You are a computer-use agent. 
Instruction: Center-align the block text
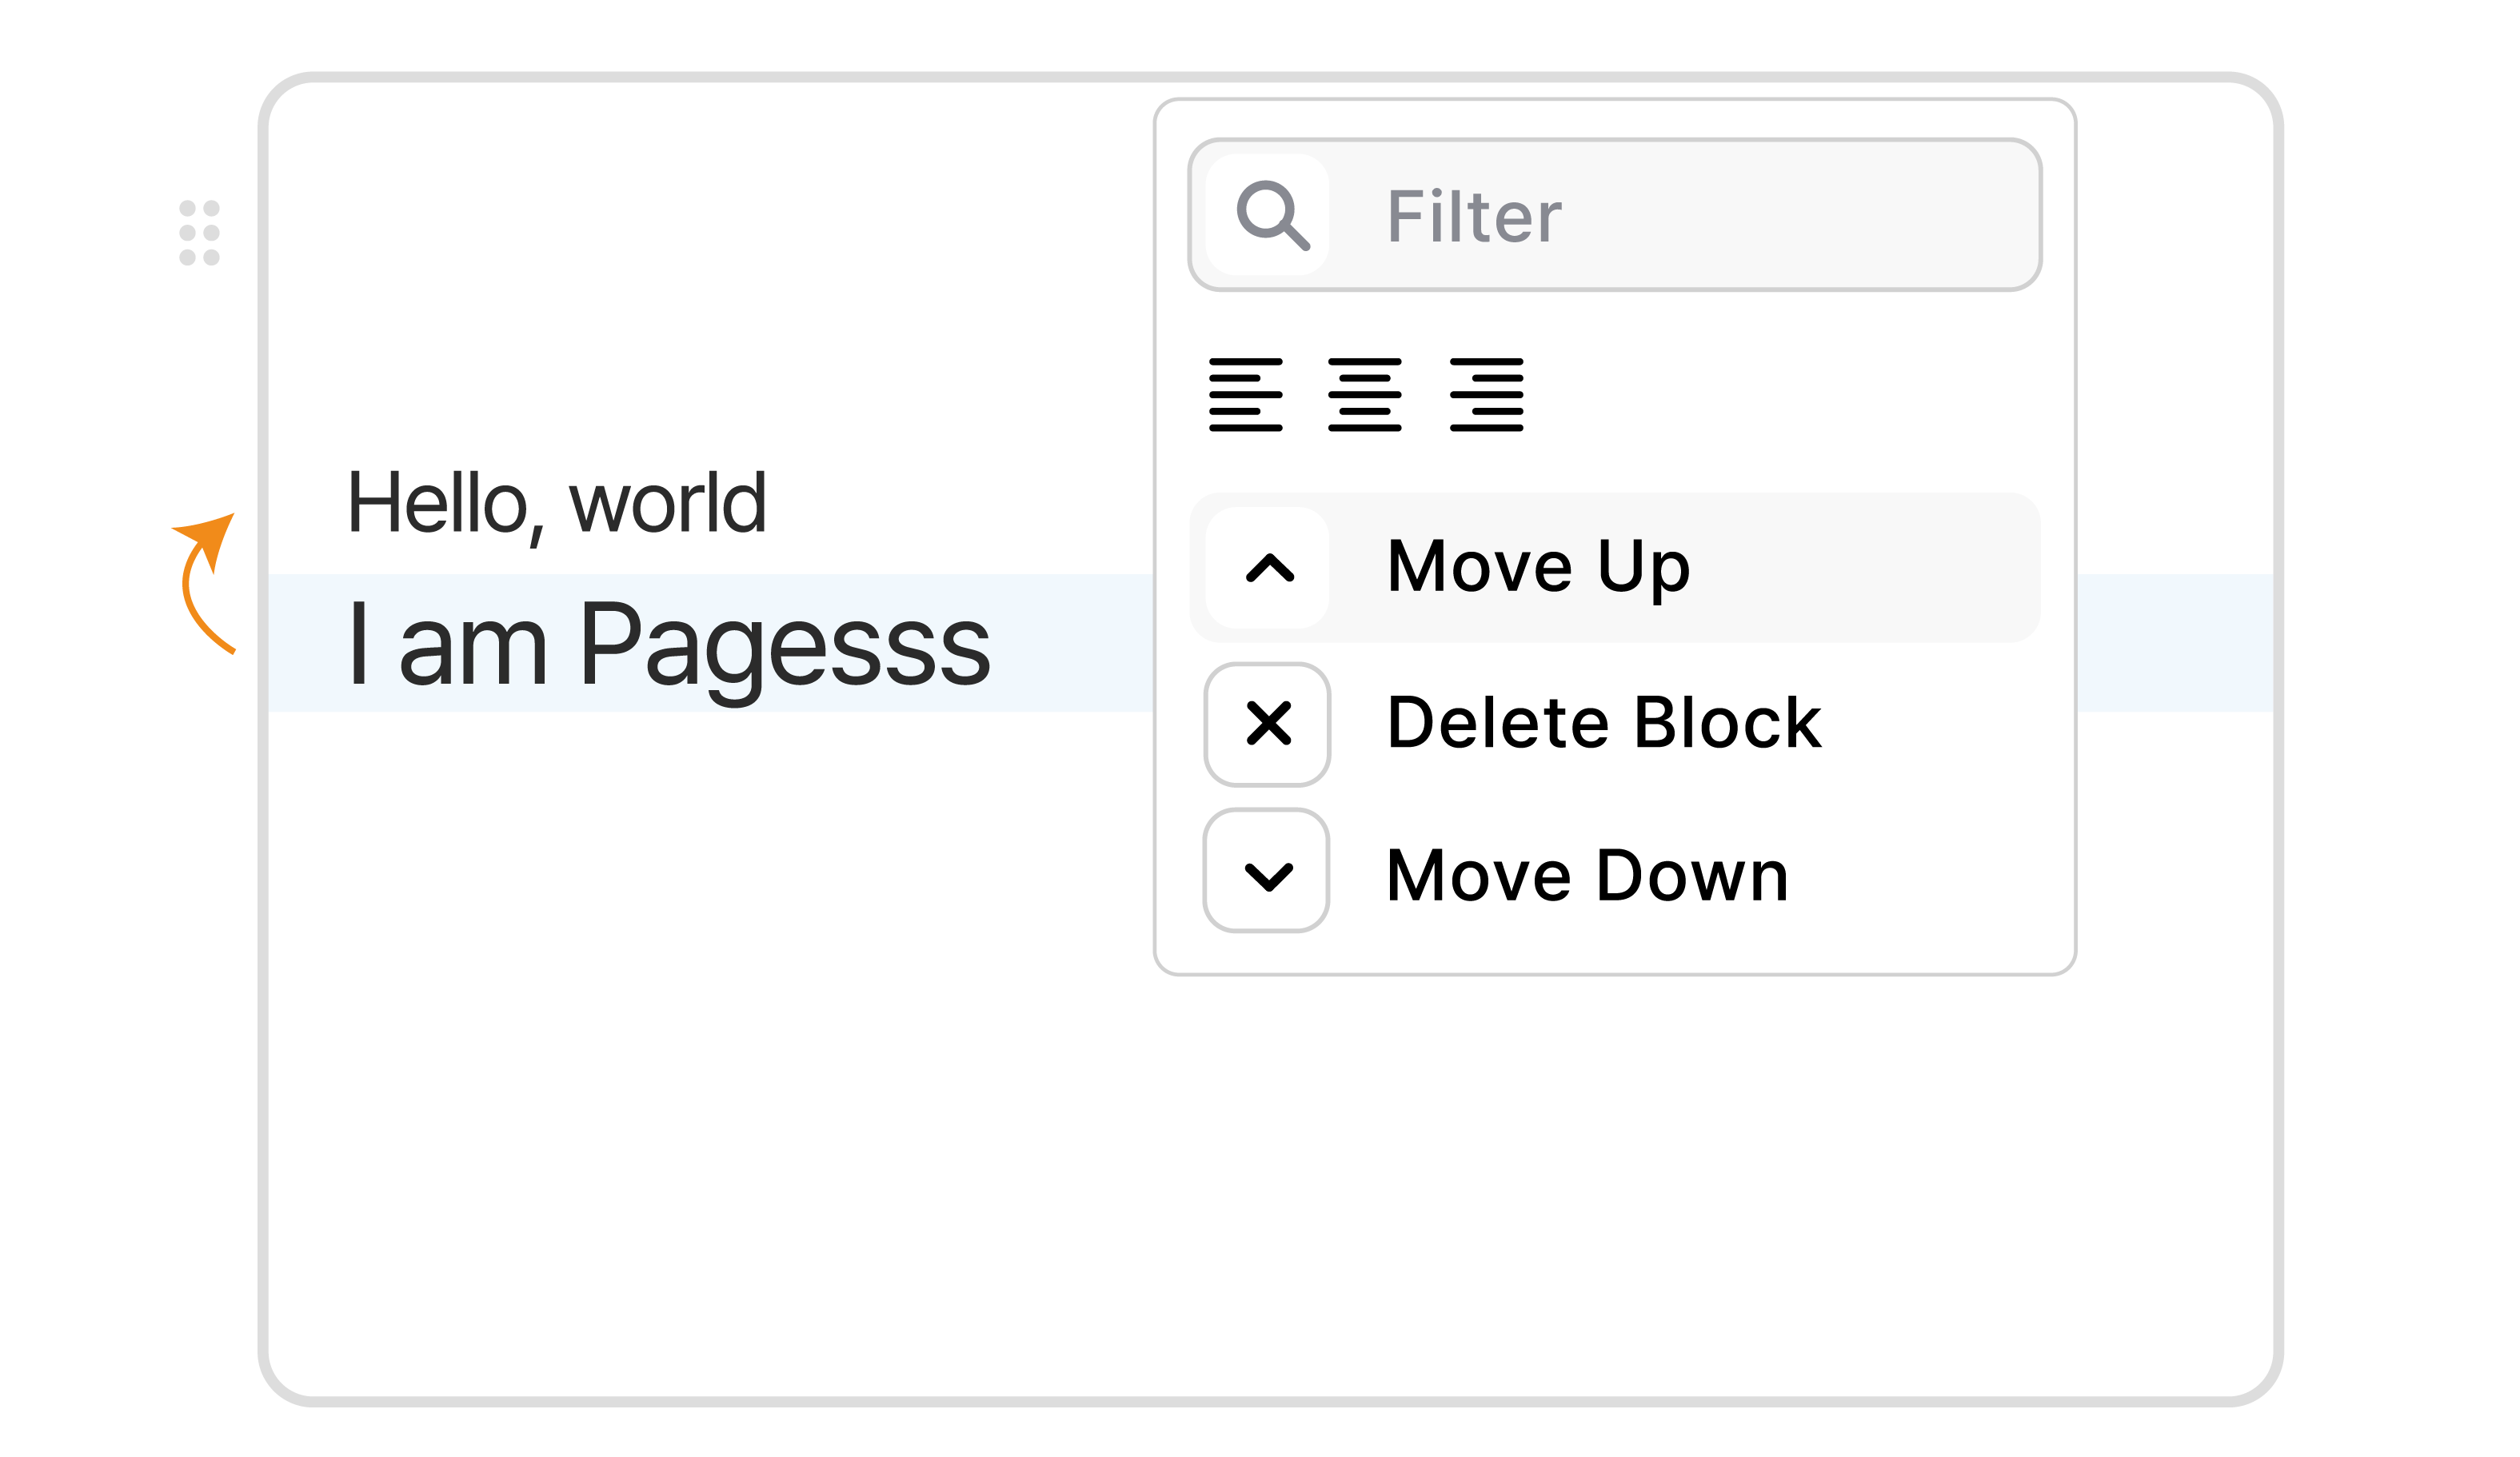1365,395
